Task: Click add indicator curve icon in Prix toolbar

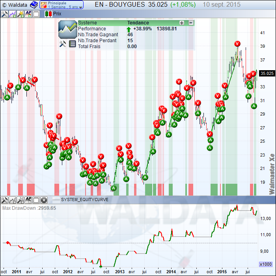Action: pyautogui.click(x=13, y=14)
